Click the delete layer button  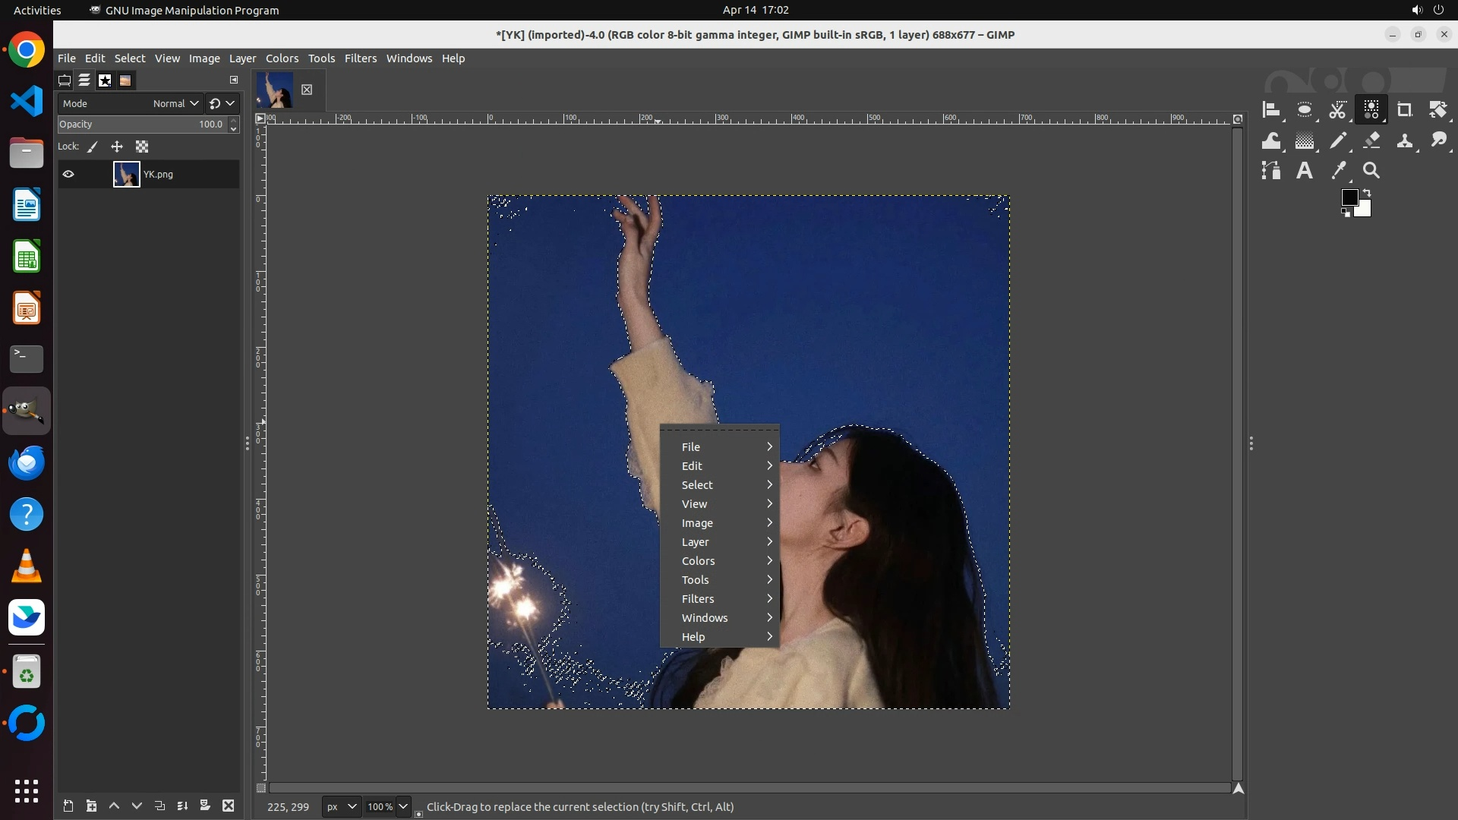(228, 806)
